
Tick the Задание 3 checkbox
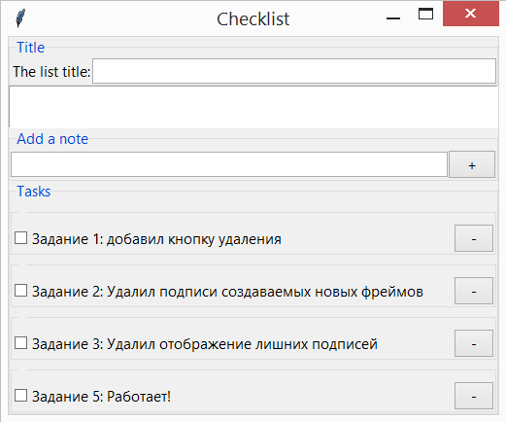click(x=20, y=343)
